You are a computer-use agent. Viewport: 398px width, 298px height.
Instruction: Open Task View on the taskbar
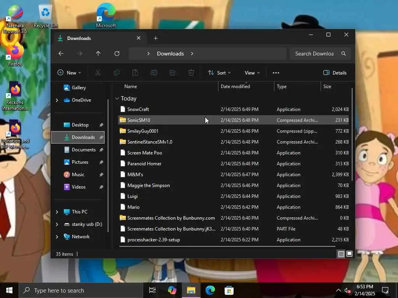point(152,290)
